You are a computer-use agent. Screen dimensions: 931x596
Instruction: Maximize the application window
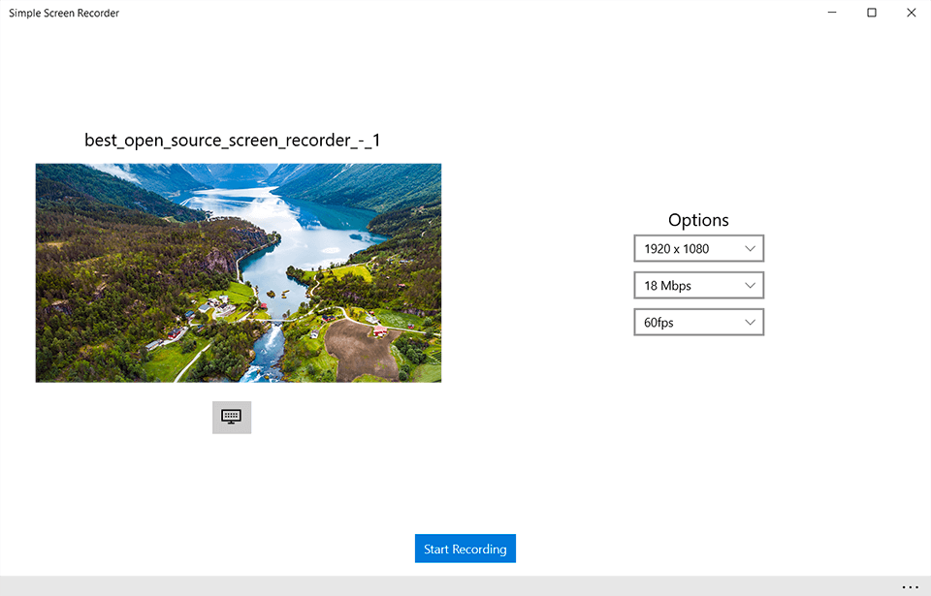[871, 13]
